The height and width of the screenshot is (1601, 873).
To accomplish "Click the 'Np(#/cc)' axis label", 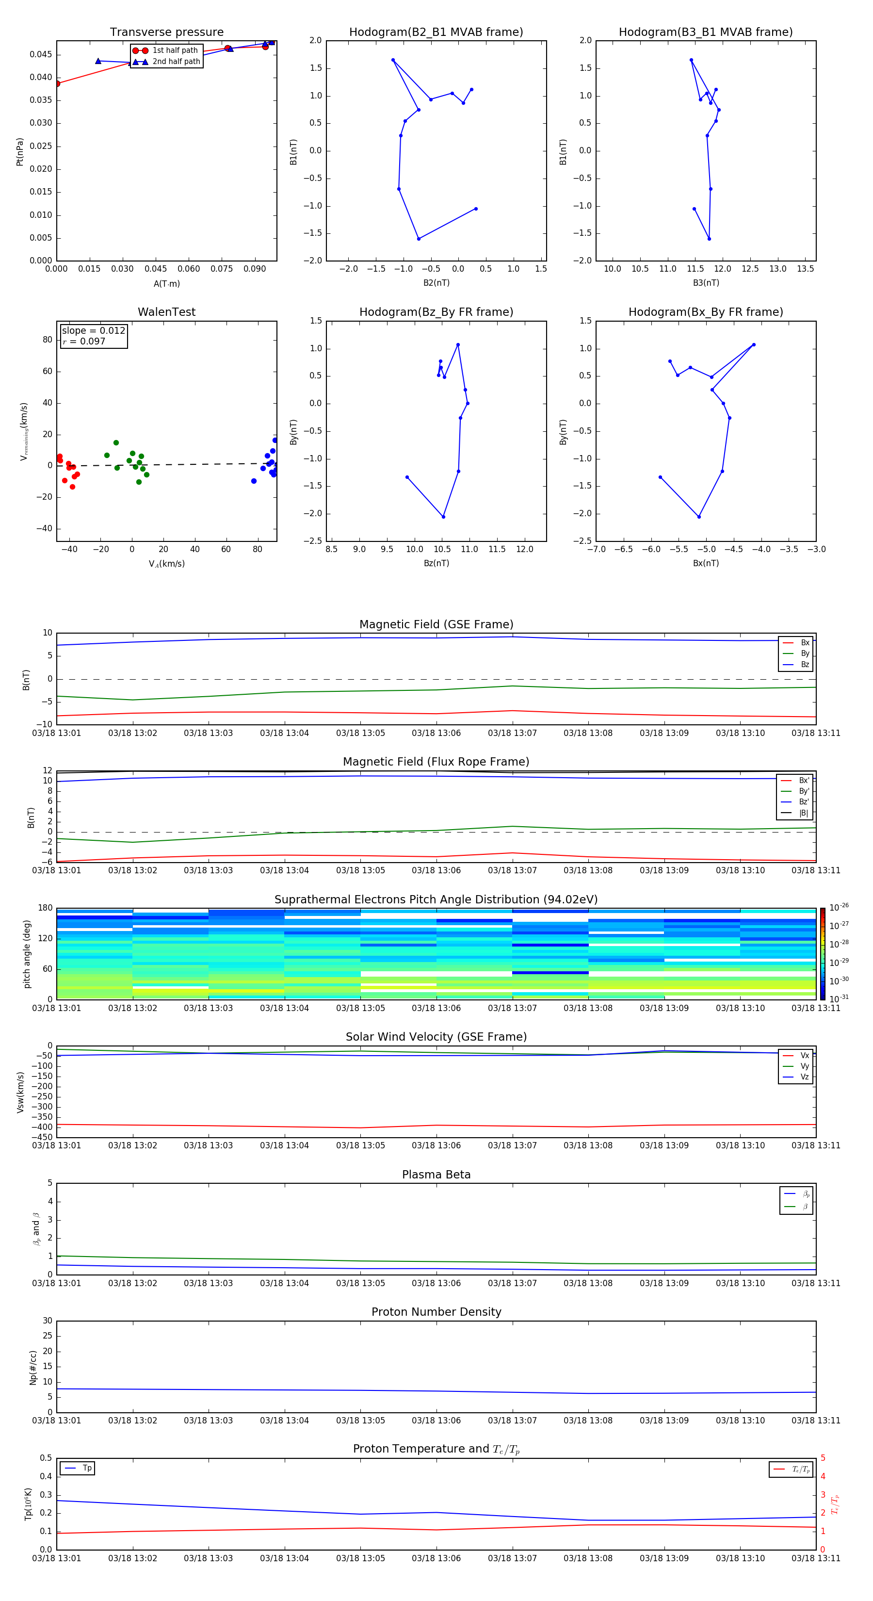I will (x=33, y=1367).
